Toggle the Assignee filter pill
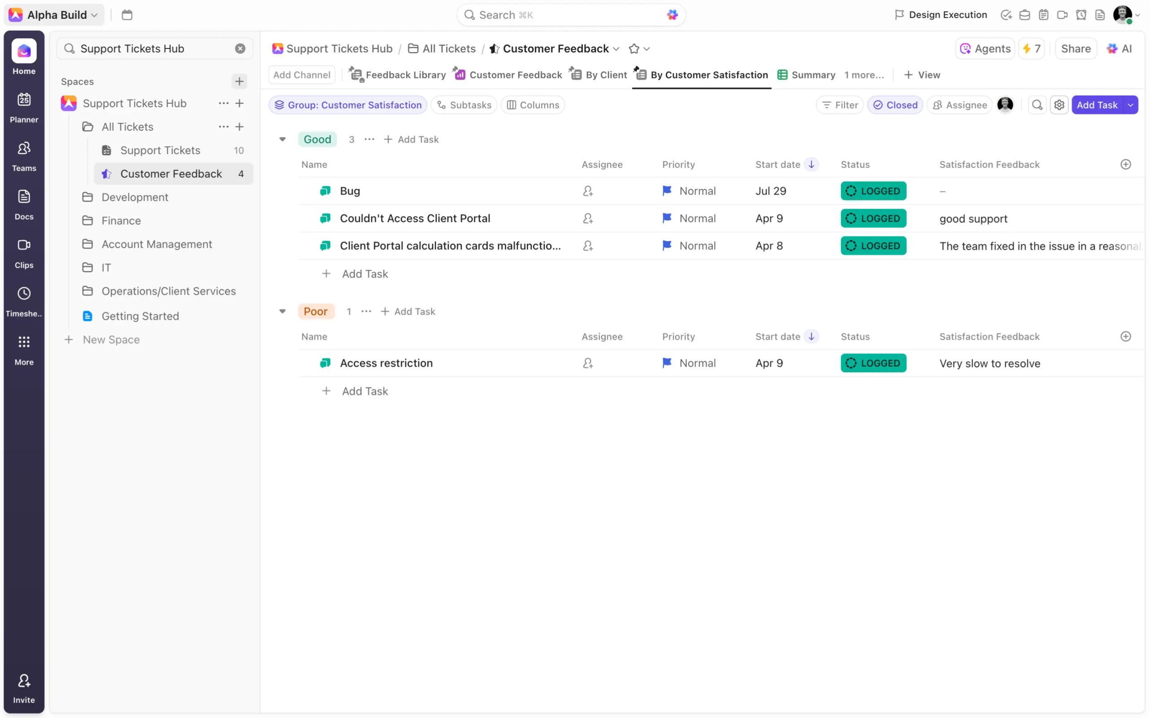The height and width of the screenshot is (718, 1150). coord(960,105)
